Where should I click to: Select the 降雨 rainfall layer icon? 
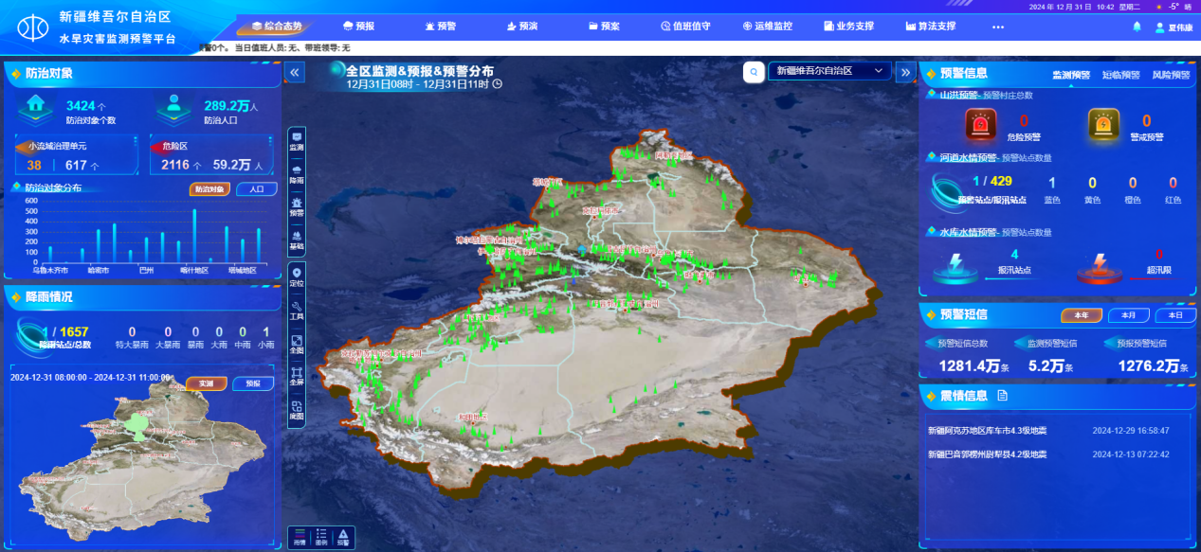tap(297, 173)
